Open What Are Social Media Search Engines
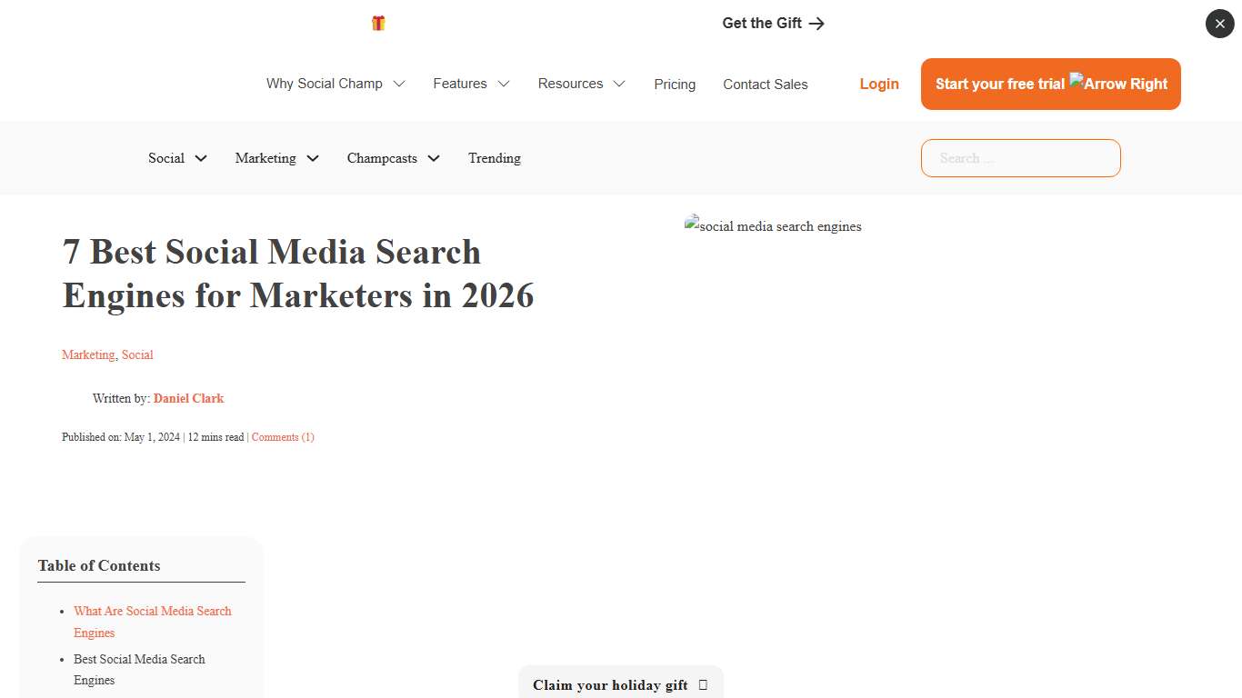The height and width of the screenshot is (698, 1242). 152,622
